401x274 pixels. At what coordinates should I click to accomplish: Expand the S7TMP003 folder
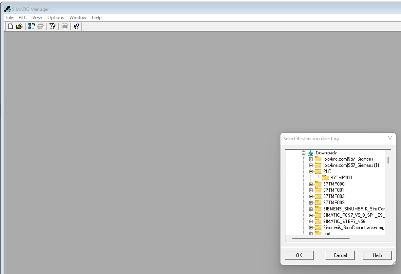311,203
